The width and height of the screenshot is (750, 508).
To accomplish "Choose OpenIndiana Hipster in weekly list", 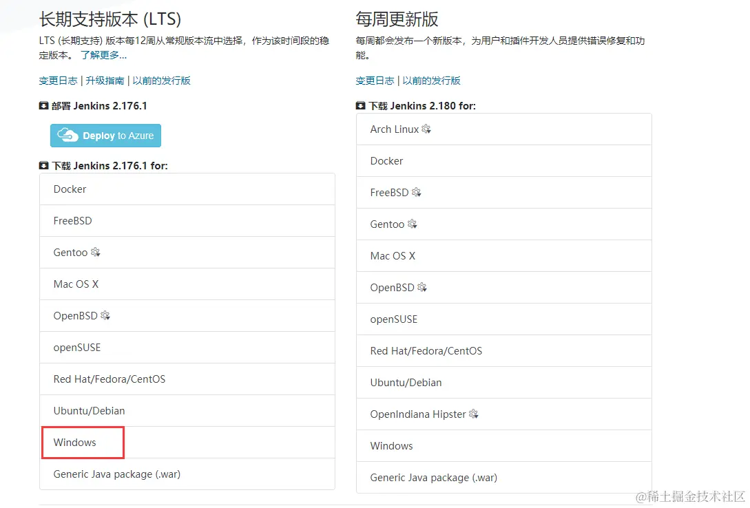I will (503, 414).
